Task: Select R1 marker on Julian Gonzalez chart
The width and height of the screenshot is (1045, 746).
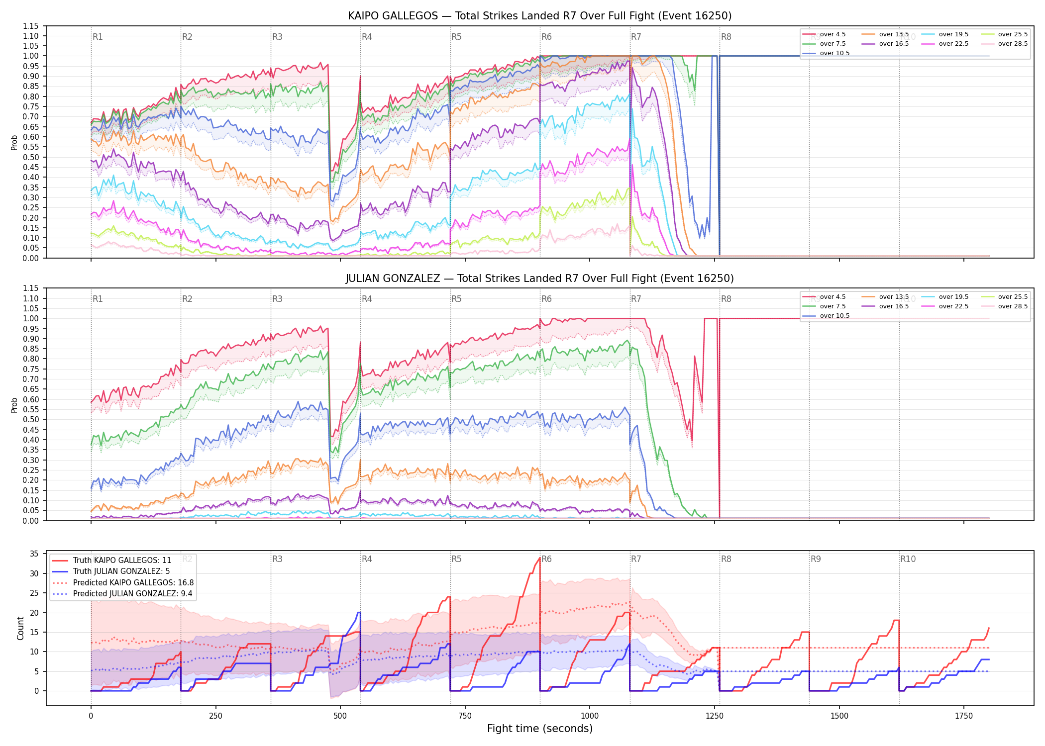Action: 98,299
